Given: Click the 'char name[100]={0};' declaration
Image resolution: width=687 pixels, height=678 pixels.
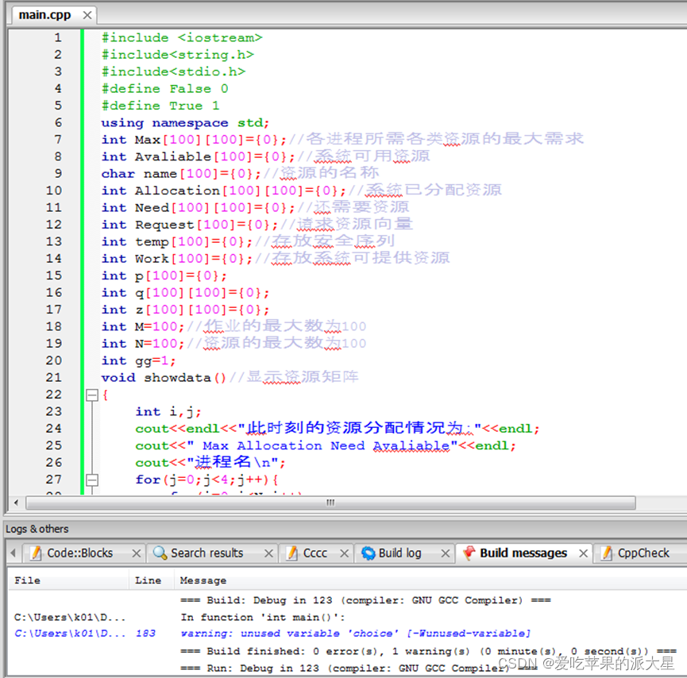Looking at the screenshot, I should 181,174.
